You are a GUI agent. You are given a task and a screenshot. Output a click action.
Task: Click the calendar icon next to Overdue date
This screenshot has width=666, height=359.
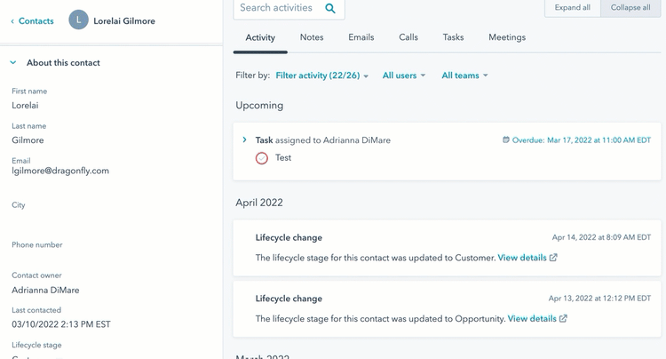pos(506,140)
